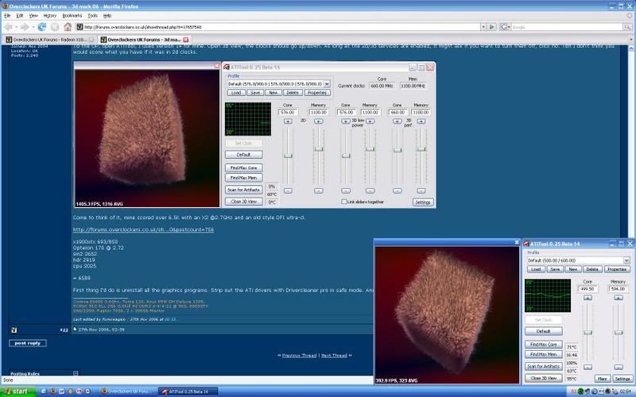Image resolution: width=636 pixels, height=397 pixels.
Task: Reload the page with the refresh icon
Action: [x=42, y=26]
